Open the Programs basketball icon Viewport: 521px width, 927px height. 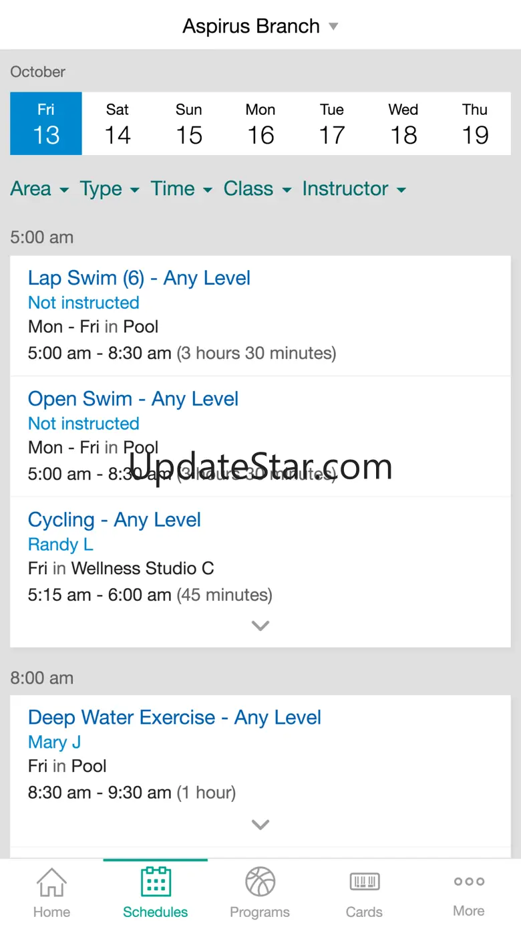[x=260, y=882]
